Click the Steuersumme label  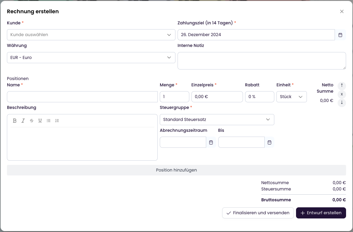(x=276, y=189)
